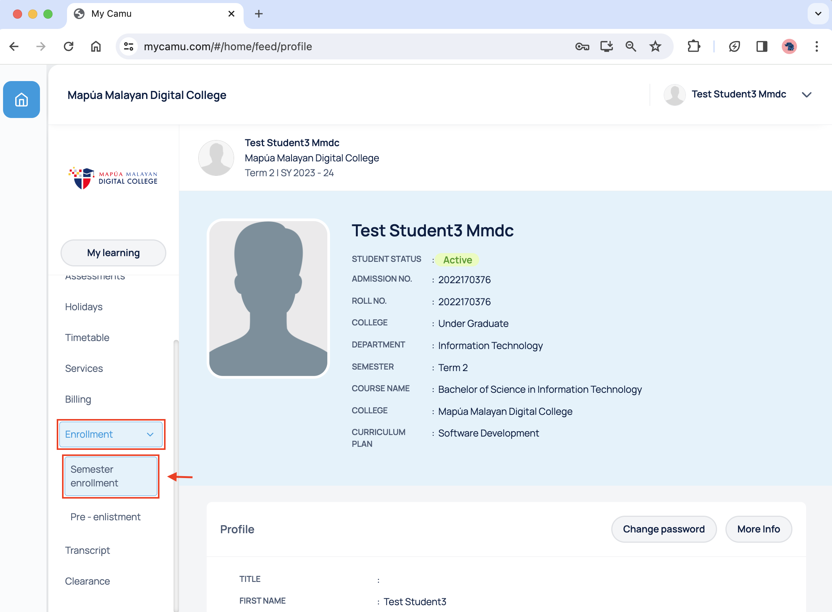The image size is (832, 612).
Task: Open the browser home page button
Action: [96, 46]
